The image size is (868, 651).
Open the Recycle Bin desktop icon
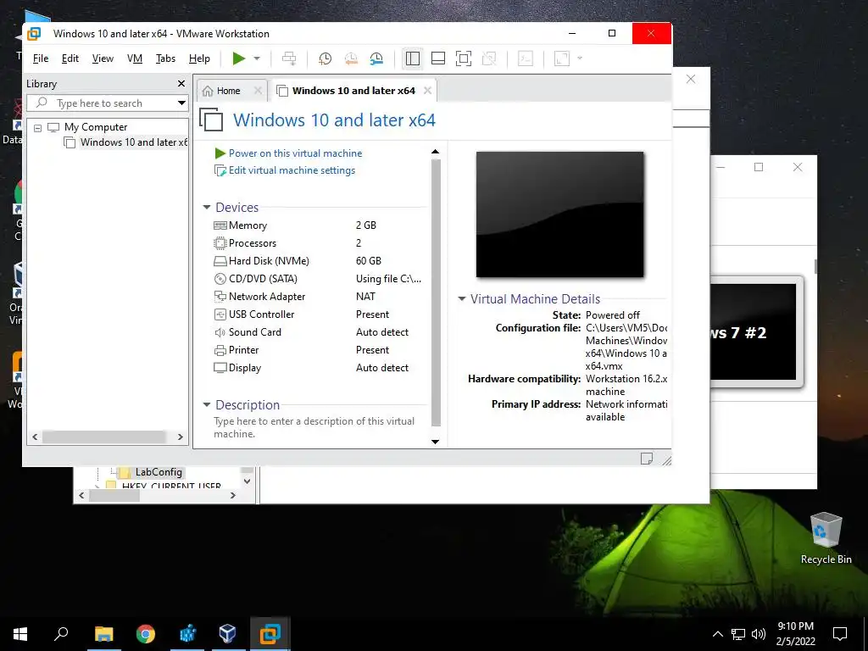point(826,538)
